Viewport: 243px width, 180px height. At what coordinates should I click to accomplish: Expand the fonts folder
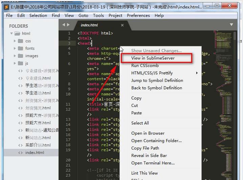(x=15, y=48)
